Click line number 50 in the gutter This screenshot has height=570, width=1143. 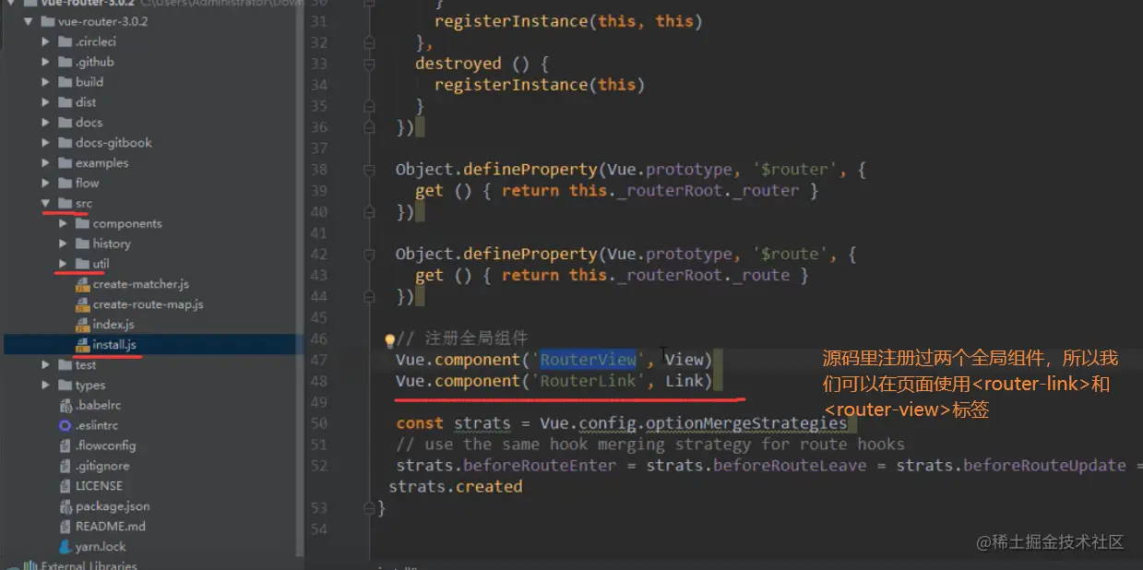click(x=318, y=423)
